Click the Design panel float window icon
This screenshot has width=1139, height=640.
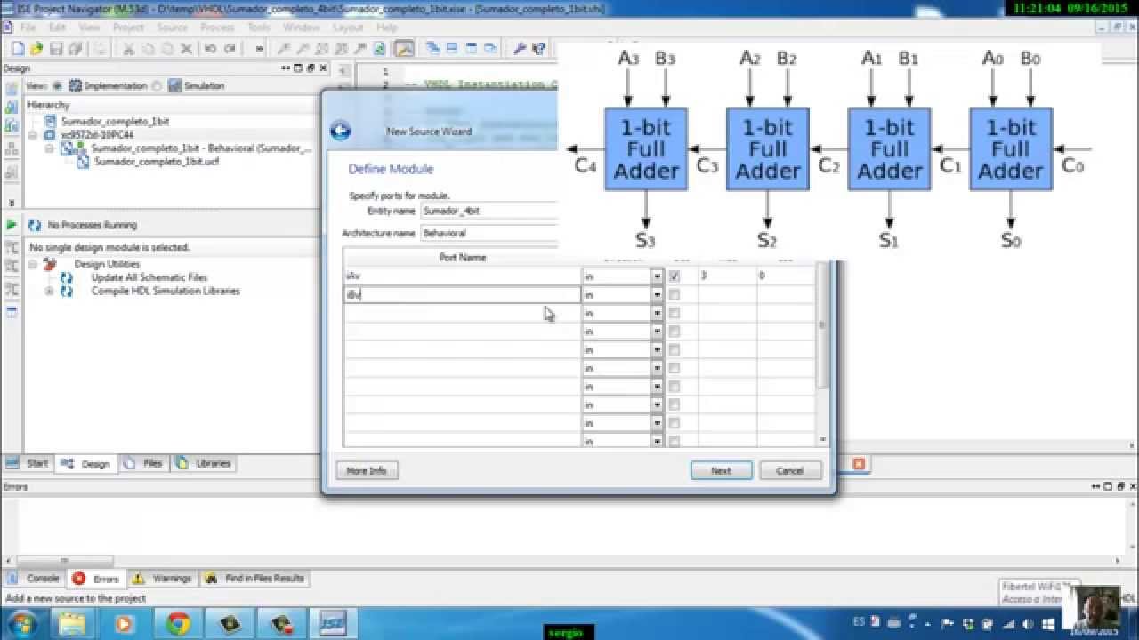pos(311,68)
